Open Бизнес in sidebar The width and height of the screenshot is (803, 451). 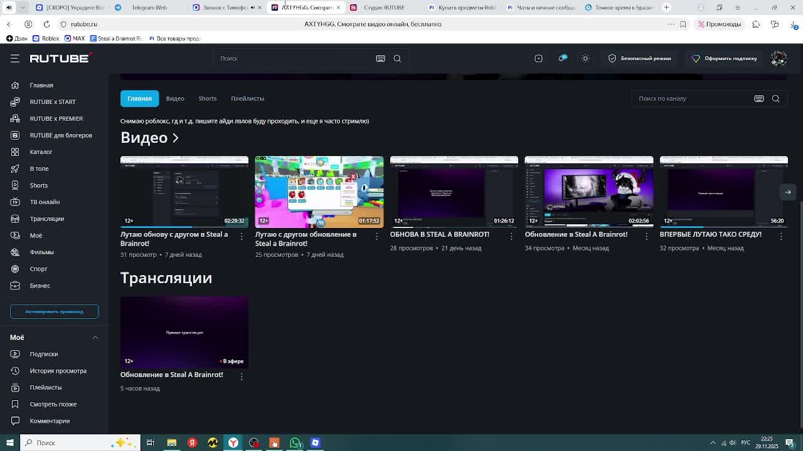click(x=40, y=286)
